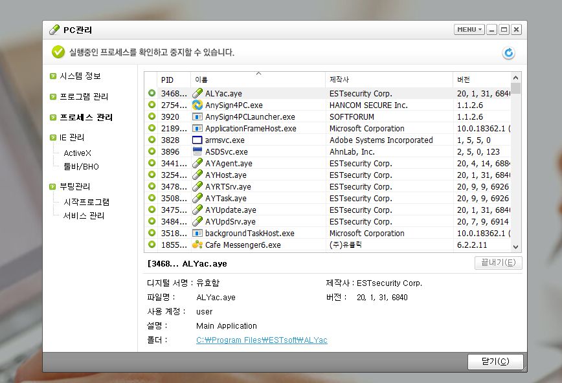Click the green arrow icon beside IE 관리
562x383 pixels.
click(53, 138)
